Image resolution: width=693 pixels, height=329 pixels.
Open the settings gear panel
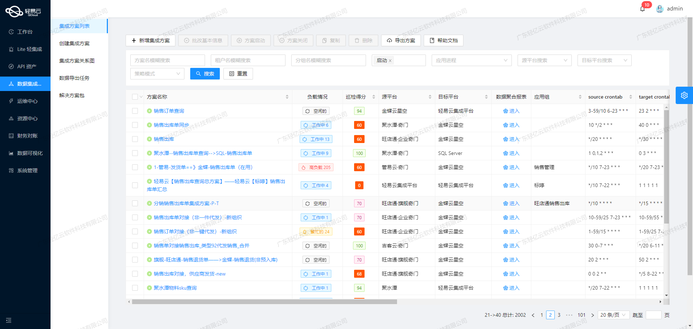point(684,95)
